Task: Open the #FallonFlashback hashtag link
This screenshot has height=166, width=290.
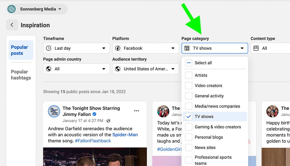Action: coord(93,141)
